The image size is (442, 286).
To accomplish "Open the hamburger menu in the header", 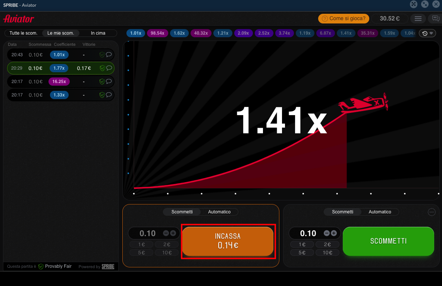I will coord(418,19).
